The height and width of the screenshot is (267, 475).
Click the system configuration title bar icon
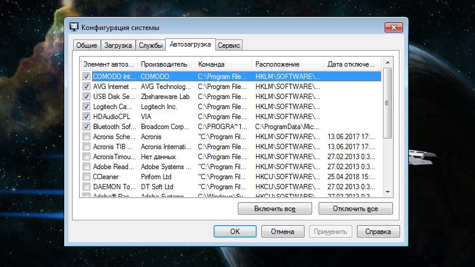coord(74,27)
